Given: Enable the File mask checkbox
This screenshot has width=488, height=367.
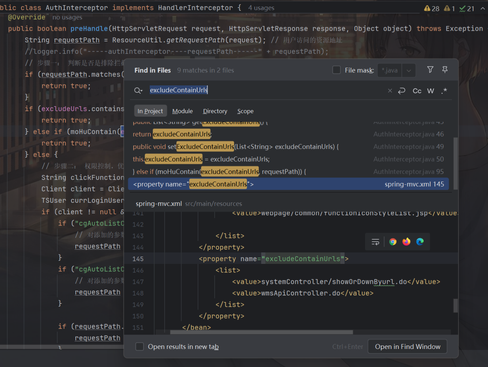Looking at the screenshot, I should [336, 70].
